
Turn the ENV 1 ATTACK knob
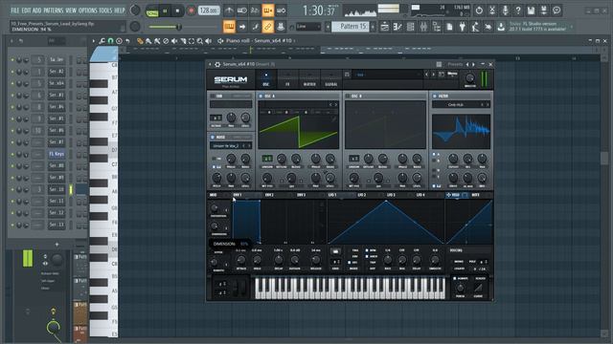(241, 260)
